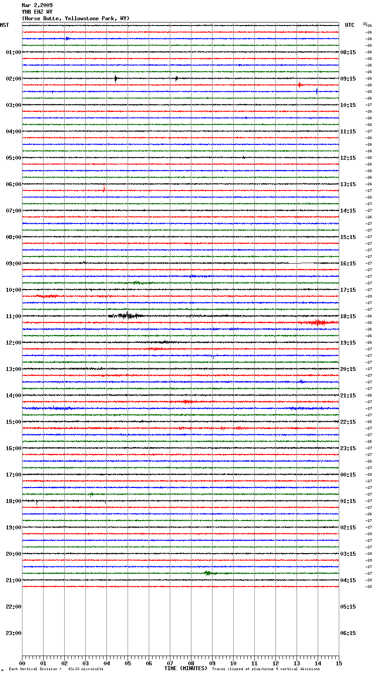Click the station code "YHB EHZ WY"
374x675 pixels.
37,12
